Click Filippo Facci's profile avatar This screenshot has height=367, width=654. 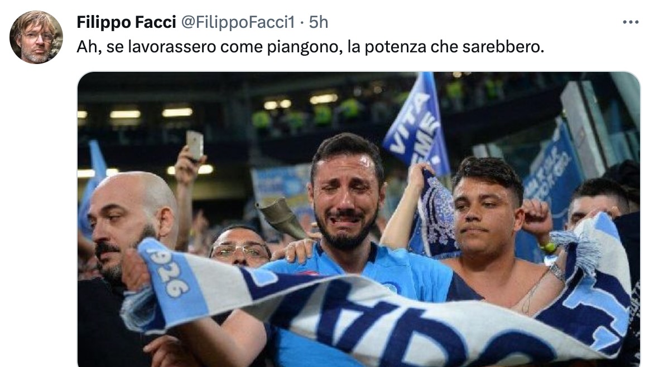coord(36,37)
